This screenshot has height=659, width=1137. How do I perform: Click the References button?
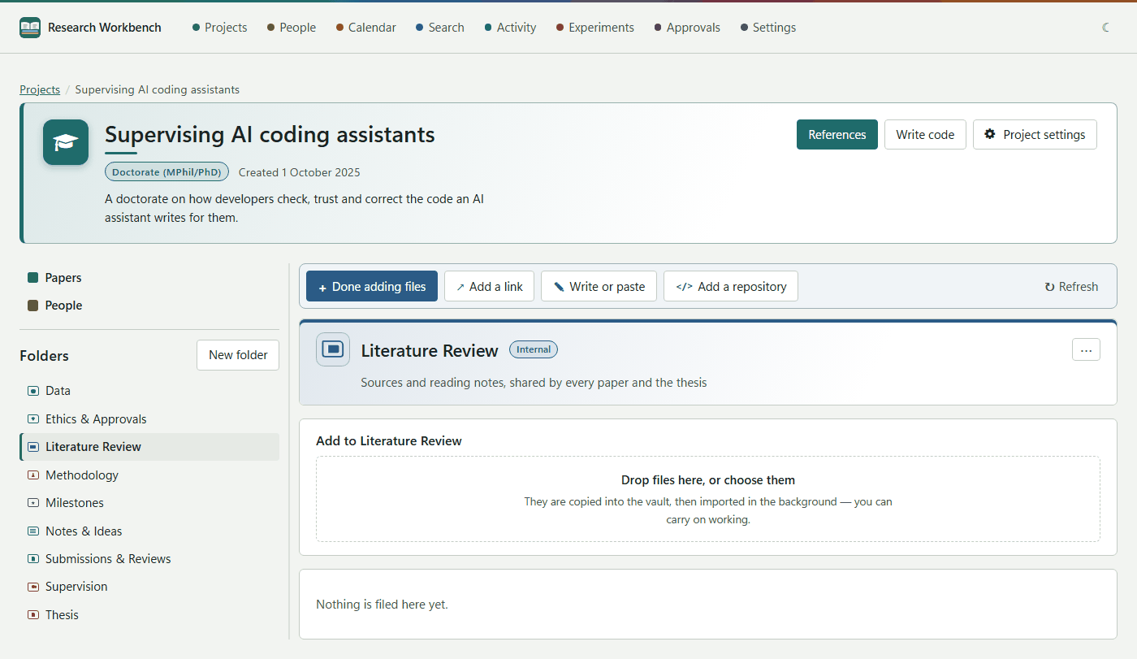click(x=837, y=135)
